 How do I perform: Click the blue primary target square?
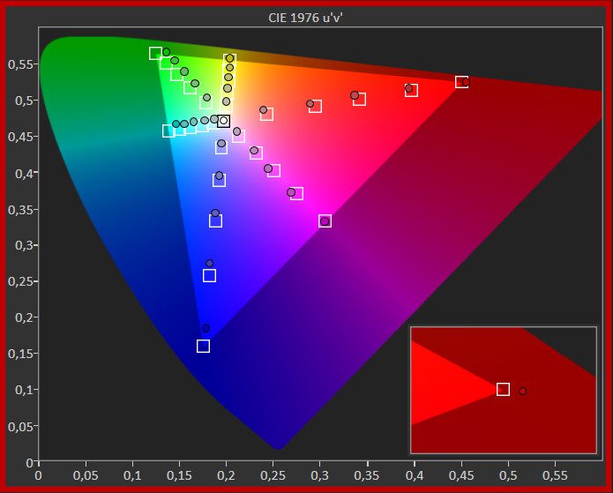203,346
